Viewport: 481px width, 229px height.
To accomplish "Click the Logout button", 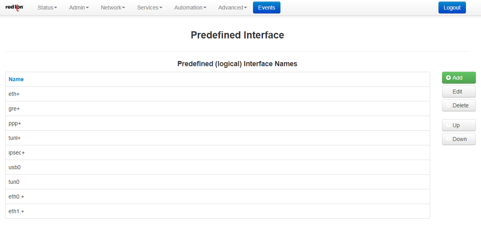I will pos(452,8).
